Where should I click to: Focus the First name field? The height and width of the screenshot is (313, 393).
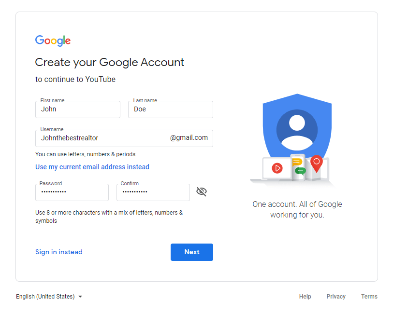click(77, 109)
